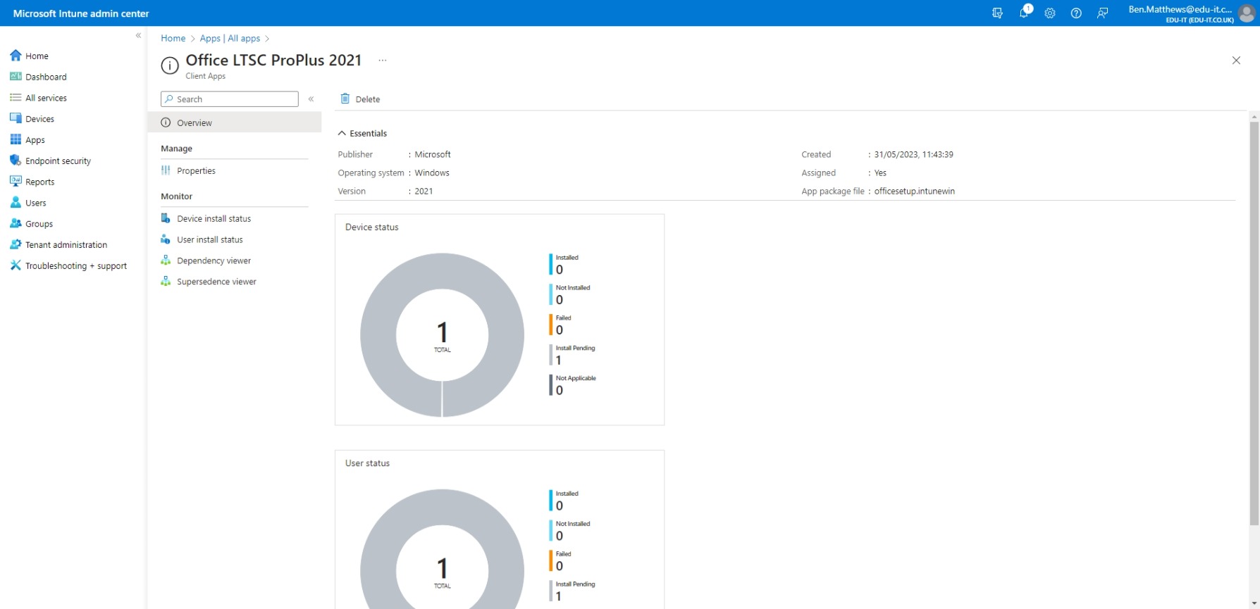The image size is (1260, 609).
Task: Open the notifications bell
Action: (1024, 13)
